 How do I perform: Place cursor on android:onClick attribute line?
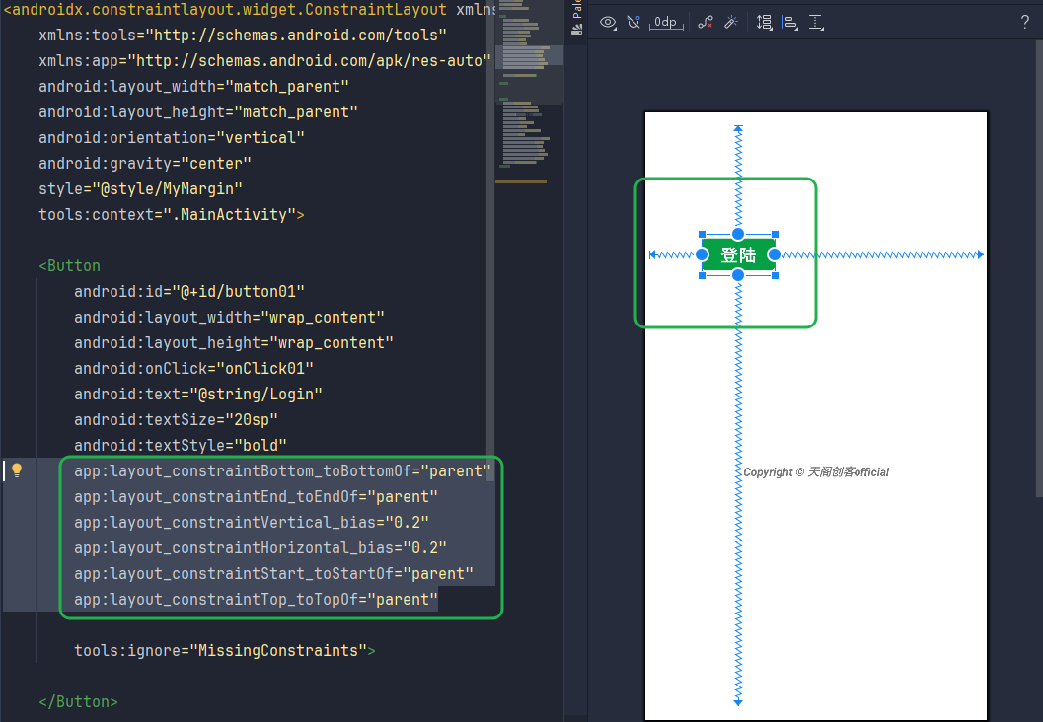pyautogui.click(x=193, y=369)
